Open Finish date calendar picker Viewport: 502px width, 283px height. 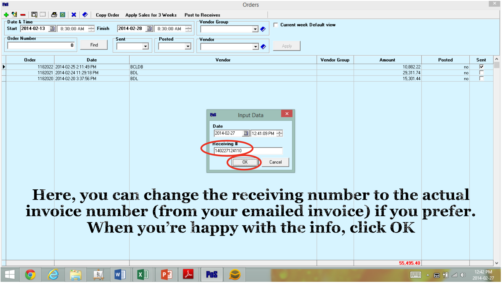[149, 29]
